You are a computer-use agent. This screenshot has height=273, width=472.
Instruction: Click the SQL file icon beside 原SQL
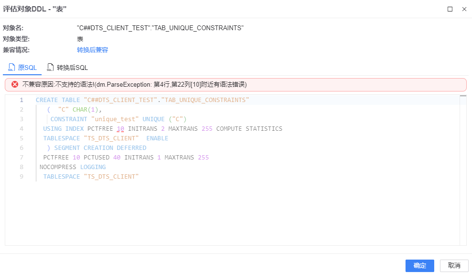tap(11, 67)
